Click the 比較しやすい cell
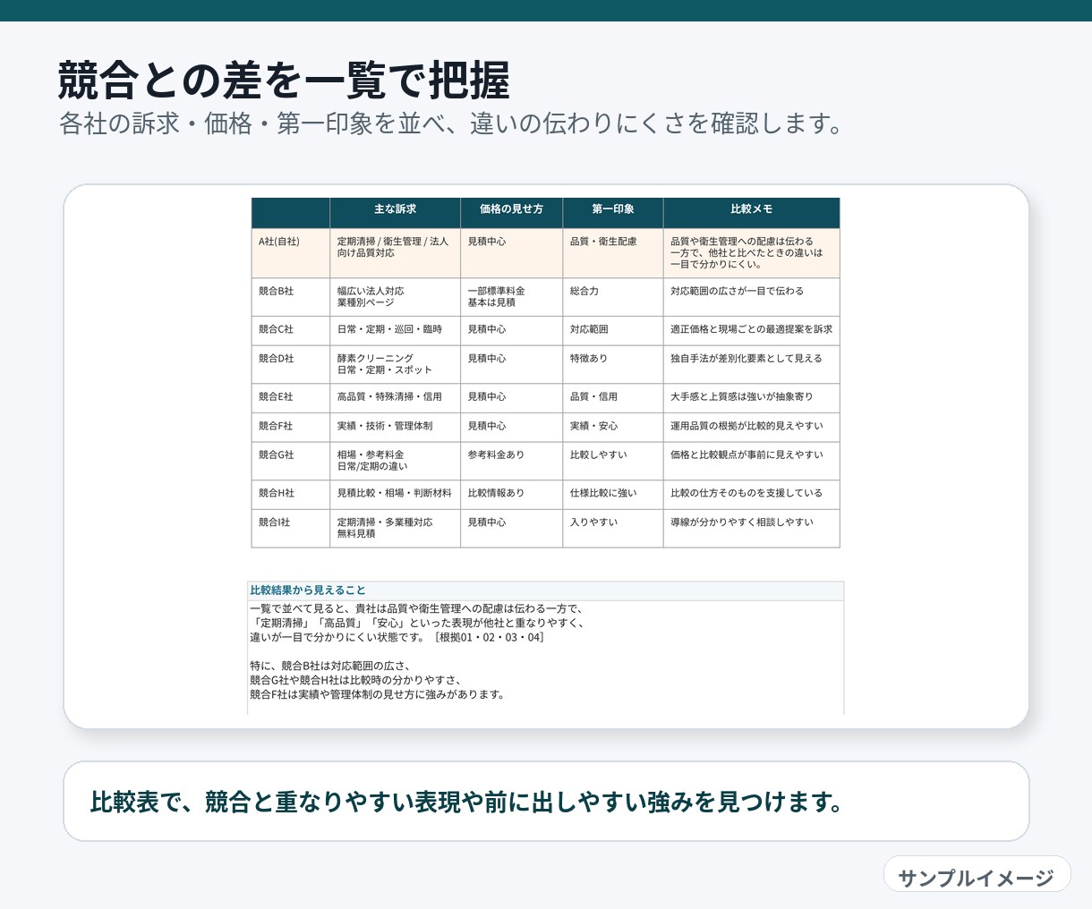 pos(613,462)
